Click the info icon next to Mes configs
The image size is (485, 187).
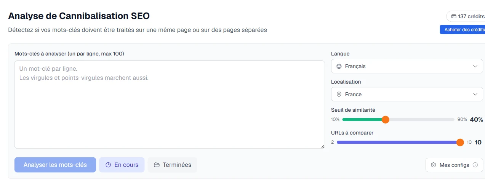[x=475, y=165]
